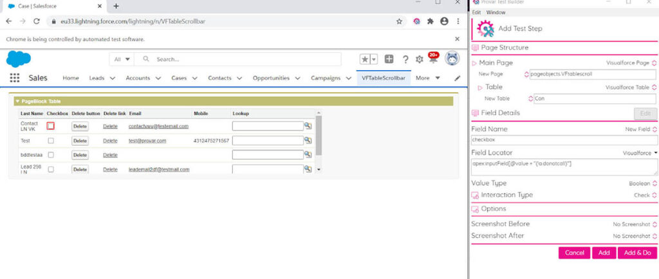Screen dimensions: 659x279
Task: Click the Page Structure section icon
Action: [476, 48]
